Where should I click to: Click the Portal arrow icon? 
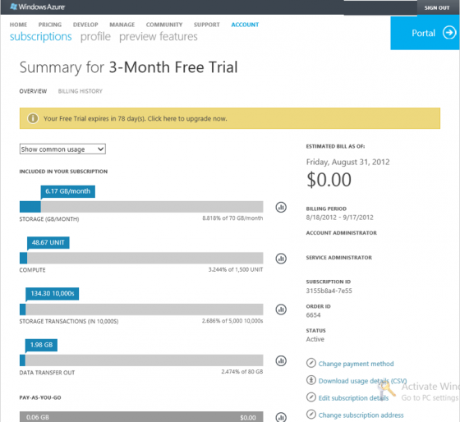tap(449, 33)
